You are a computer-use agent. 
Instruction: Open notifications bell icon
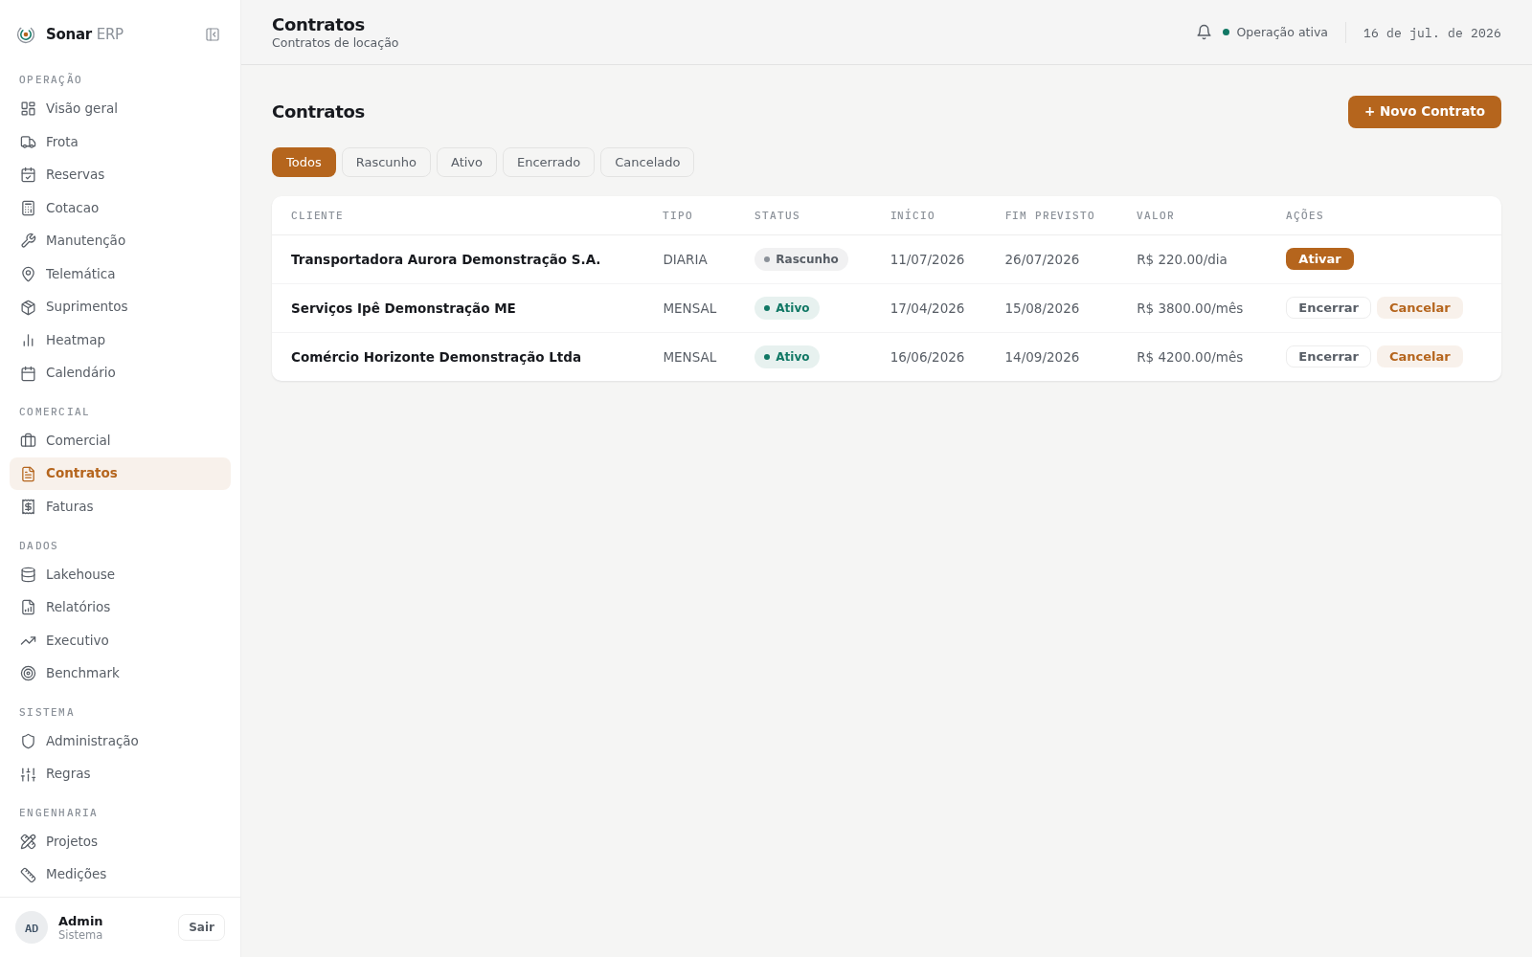[1204, 32]
